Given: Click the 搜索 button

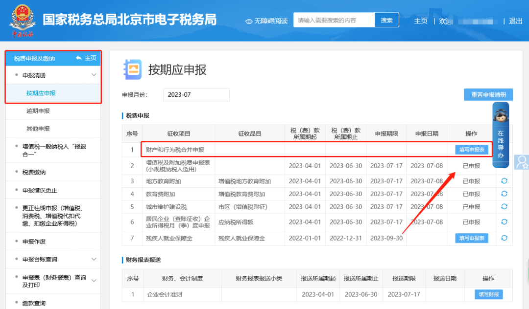Looking at the screenshot, I should [386, 20].
